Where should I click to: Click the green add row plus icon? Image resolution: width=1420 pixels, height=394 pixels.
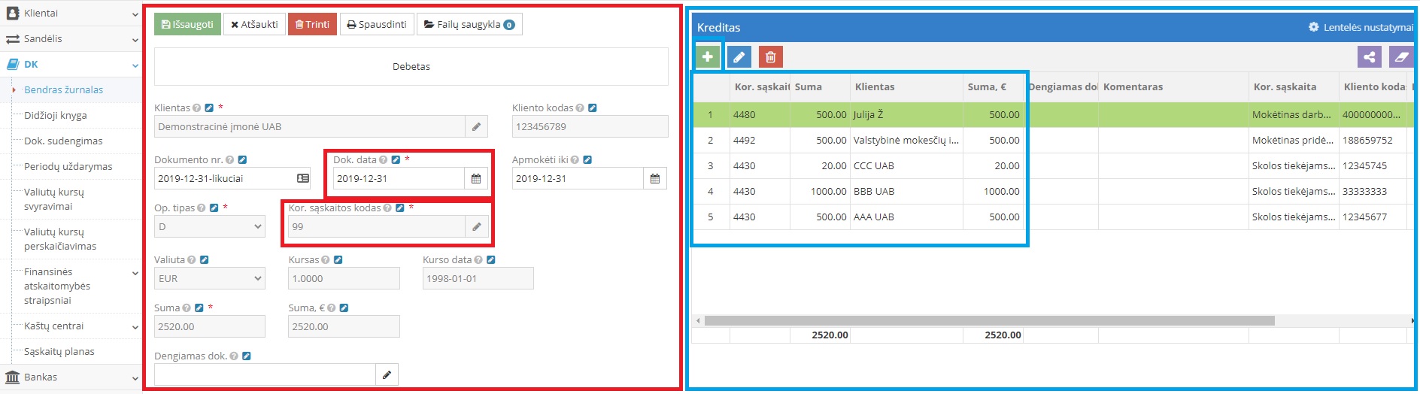707,57
